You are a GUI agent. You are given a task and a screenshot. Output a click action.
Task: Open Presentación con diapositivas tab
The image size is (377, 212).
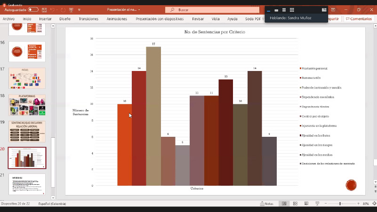(x=160, y=19)
